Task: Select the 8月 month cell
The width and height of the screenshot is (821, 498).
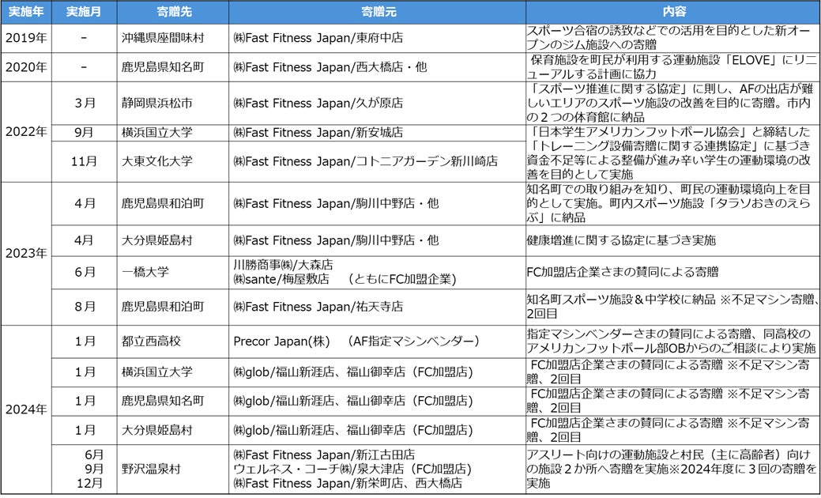Action: (x=84, y=307)
